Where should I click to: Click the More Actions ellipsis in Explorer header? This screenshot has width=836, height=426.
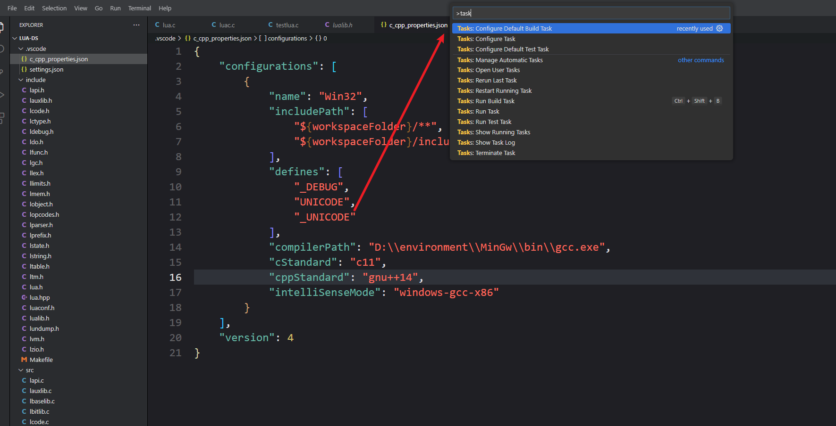point(136,25)
